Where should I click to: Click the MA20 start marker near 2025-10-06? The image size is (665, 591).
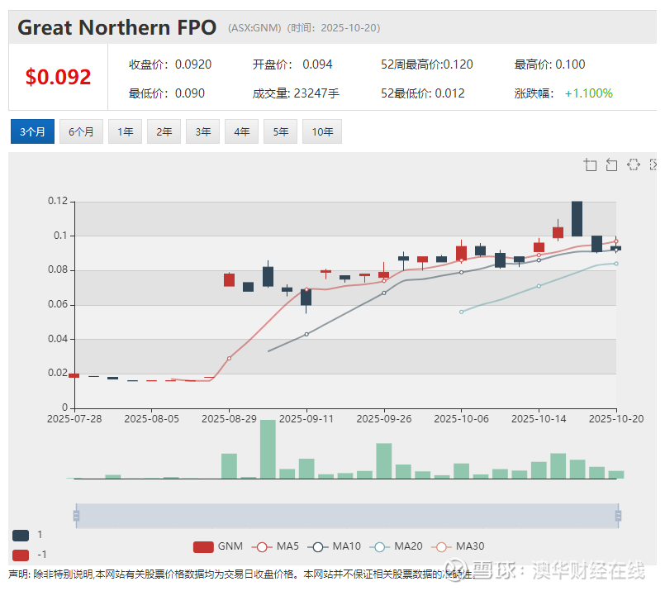tap(462, 312)
